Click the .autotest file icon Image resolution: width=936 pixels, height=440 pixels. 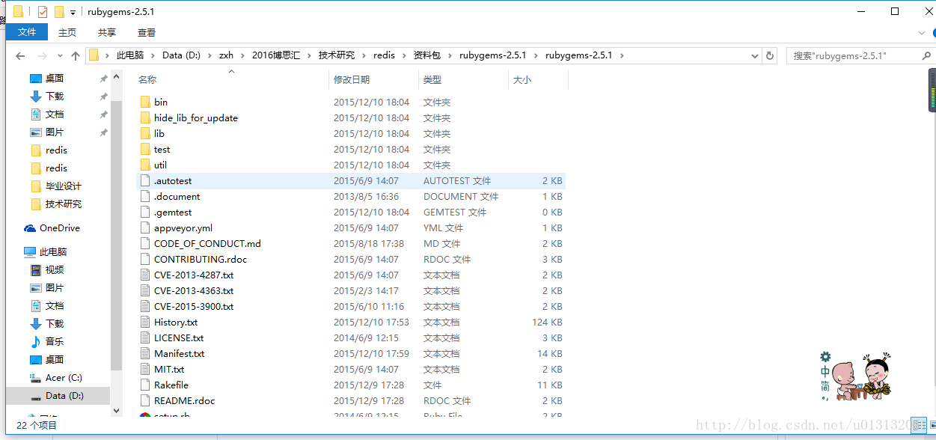click(145, 180)
